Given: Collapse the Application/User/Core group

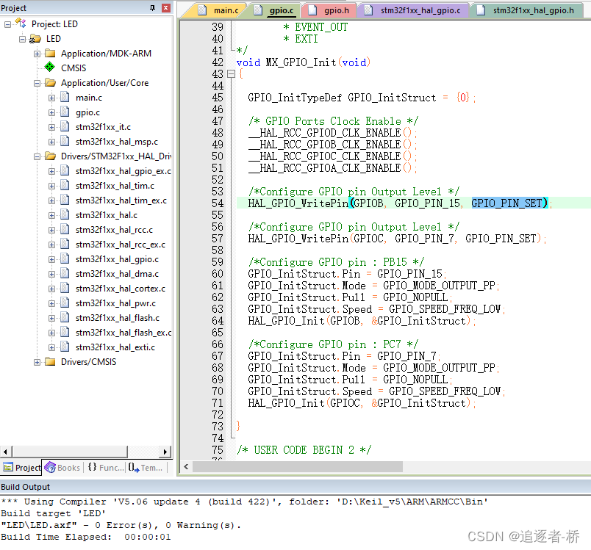Looking at the screenshot, I should point(37,82).
